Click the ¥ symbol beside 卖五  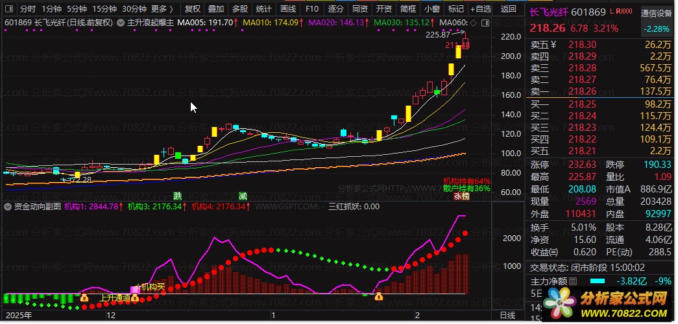553,45
